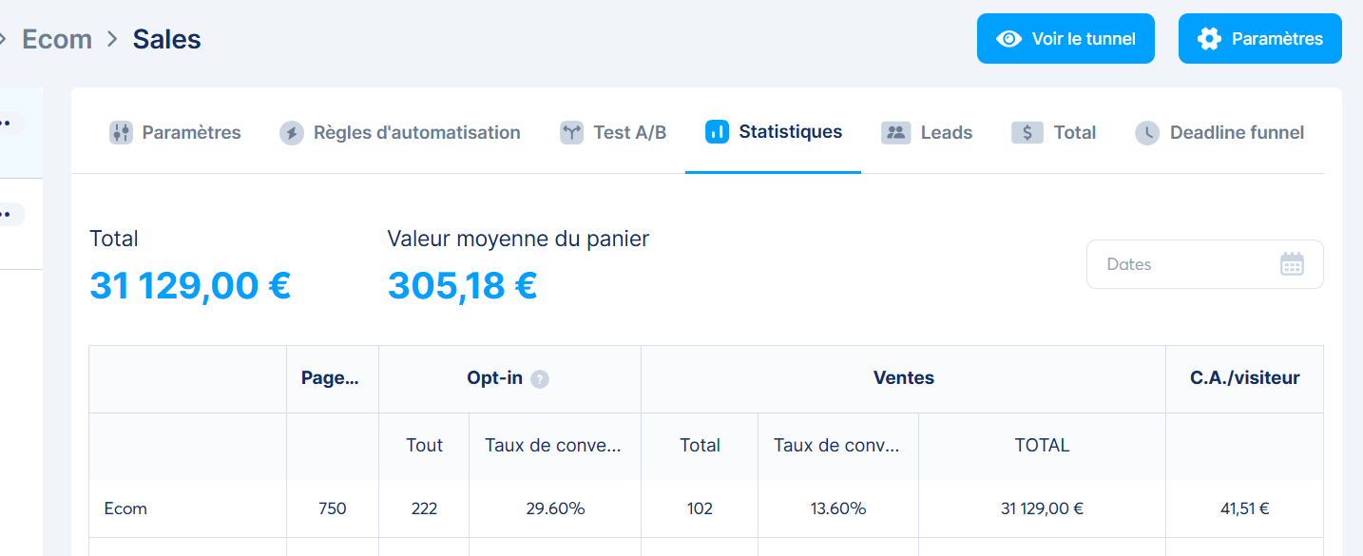Click the eye icon on Voir le tunnel

pos(1008,39)
